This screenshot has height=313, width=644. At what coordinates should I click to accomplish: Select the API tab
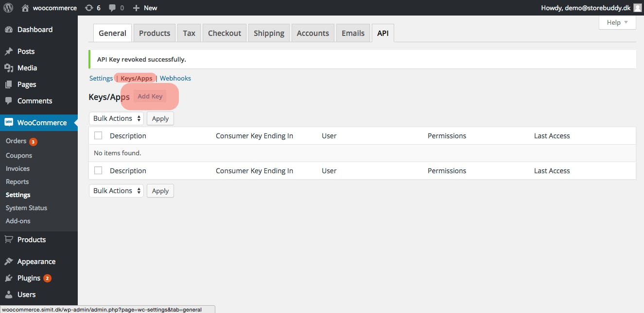coord(383,33)
